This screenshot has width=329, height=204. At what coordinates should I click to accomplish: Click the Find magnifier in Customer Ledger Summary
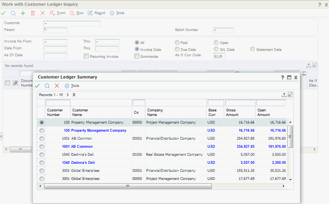click(x=47, y=86)
